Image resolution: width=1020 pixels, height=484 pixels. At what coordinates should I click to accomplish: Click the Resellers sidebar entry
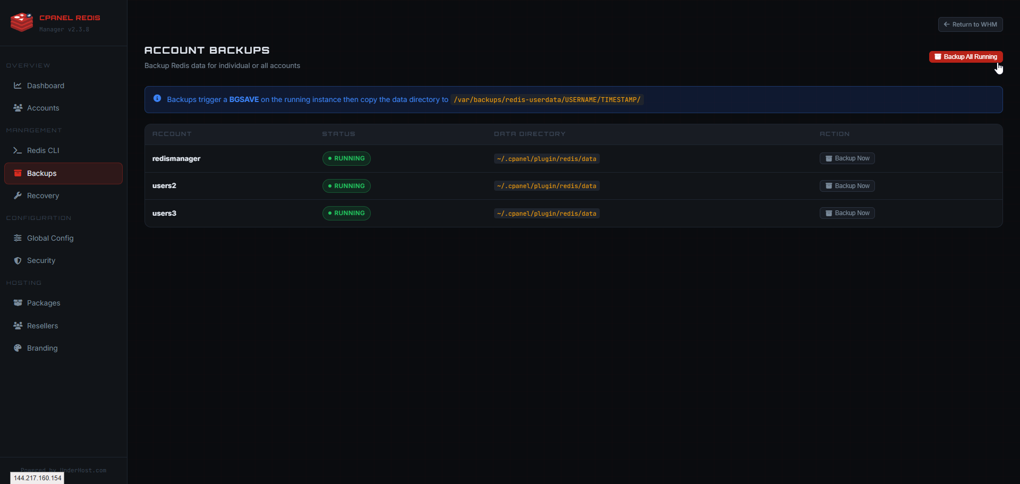point(42,326)
